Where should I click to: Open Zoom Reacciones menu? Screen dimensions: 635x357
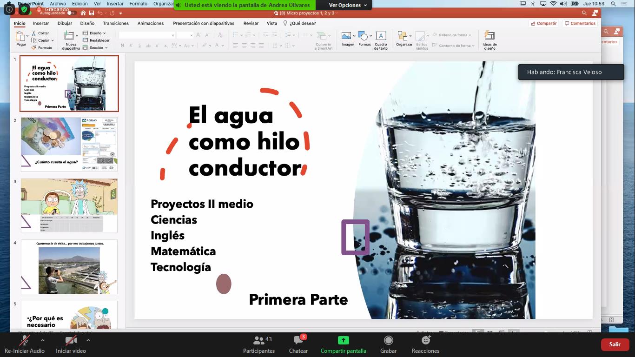[425, 344]
